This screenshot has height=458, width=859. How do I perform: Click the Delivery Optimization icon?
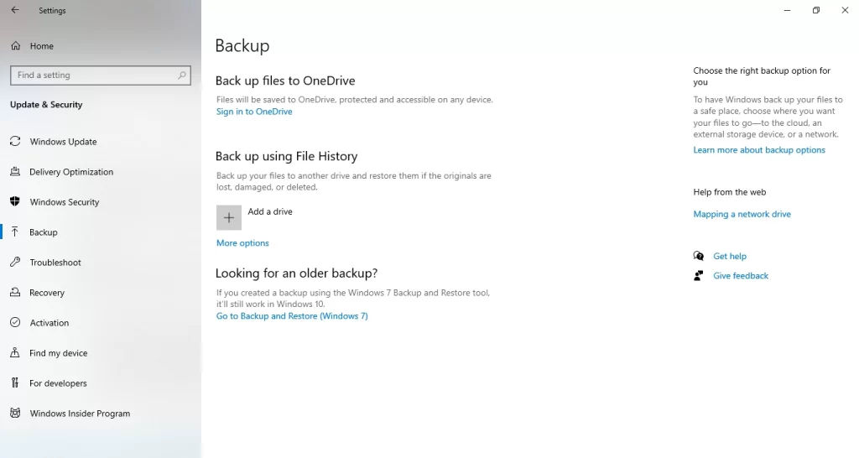(x=15, y=172)
